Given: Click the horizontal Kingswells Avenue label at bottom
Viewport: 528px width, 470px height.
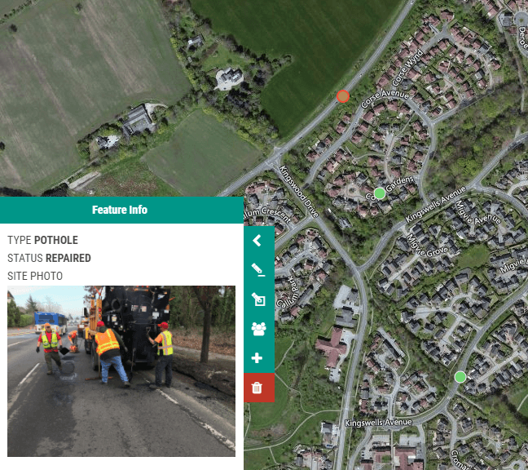Looking at the screenshot, I should pyautogui.click(x=378, y=423).
